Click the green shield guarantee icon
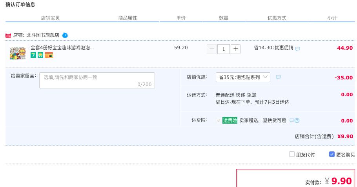The height and width of the screenshot is (187, 357). coord(40,55)
